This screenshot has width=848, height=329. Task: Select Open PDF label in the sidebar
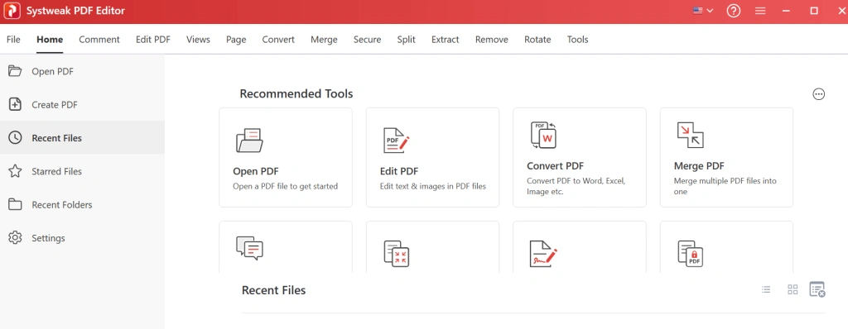pyautogui.click(x=52, y=71)
